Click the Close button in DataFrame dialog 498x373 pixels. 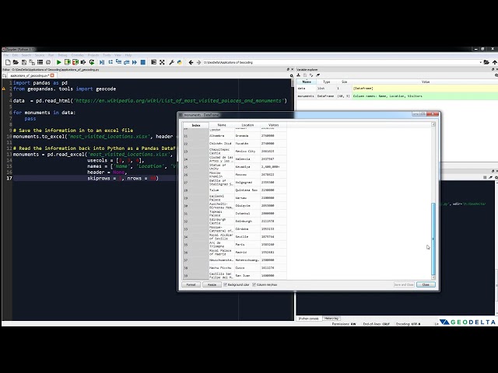(x=426, y=285)
